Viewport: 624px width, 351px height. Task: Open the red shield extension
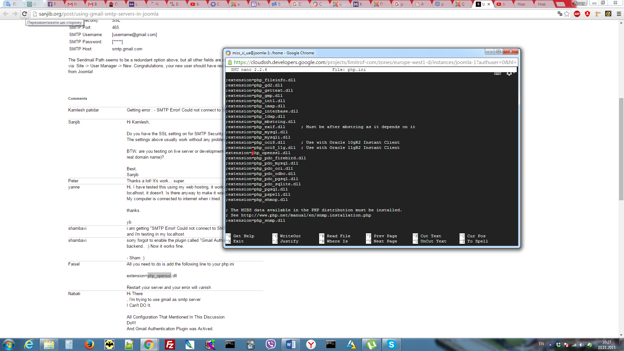(x=587, y=14)
